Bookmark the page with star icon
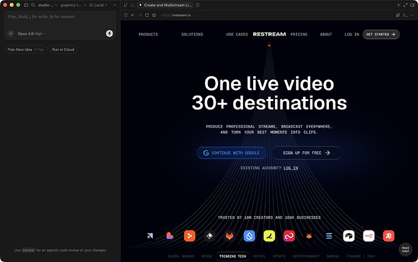 click(x=154, y=15)
